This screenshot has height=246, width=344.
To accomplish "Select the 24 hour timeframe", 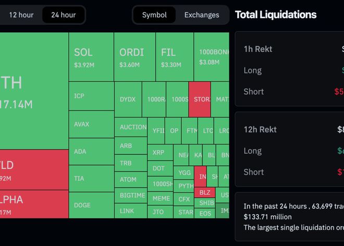I will [64, 15].
